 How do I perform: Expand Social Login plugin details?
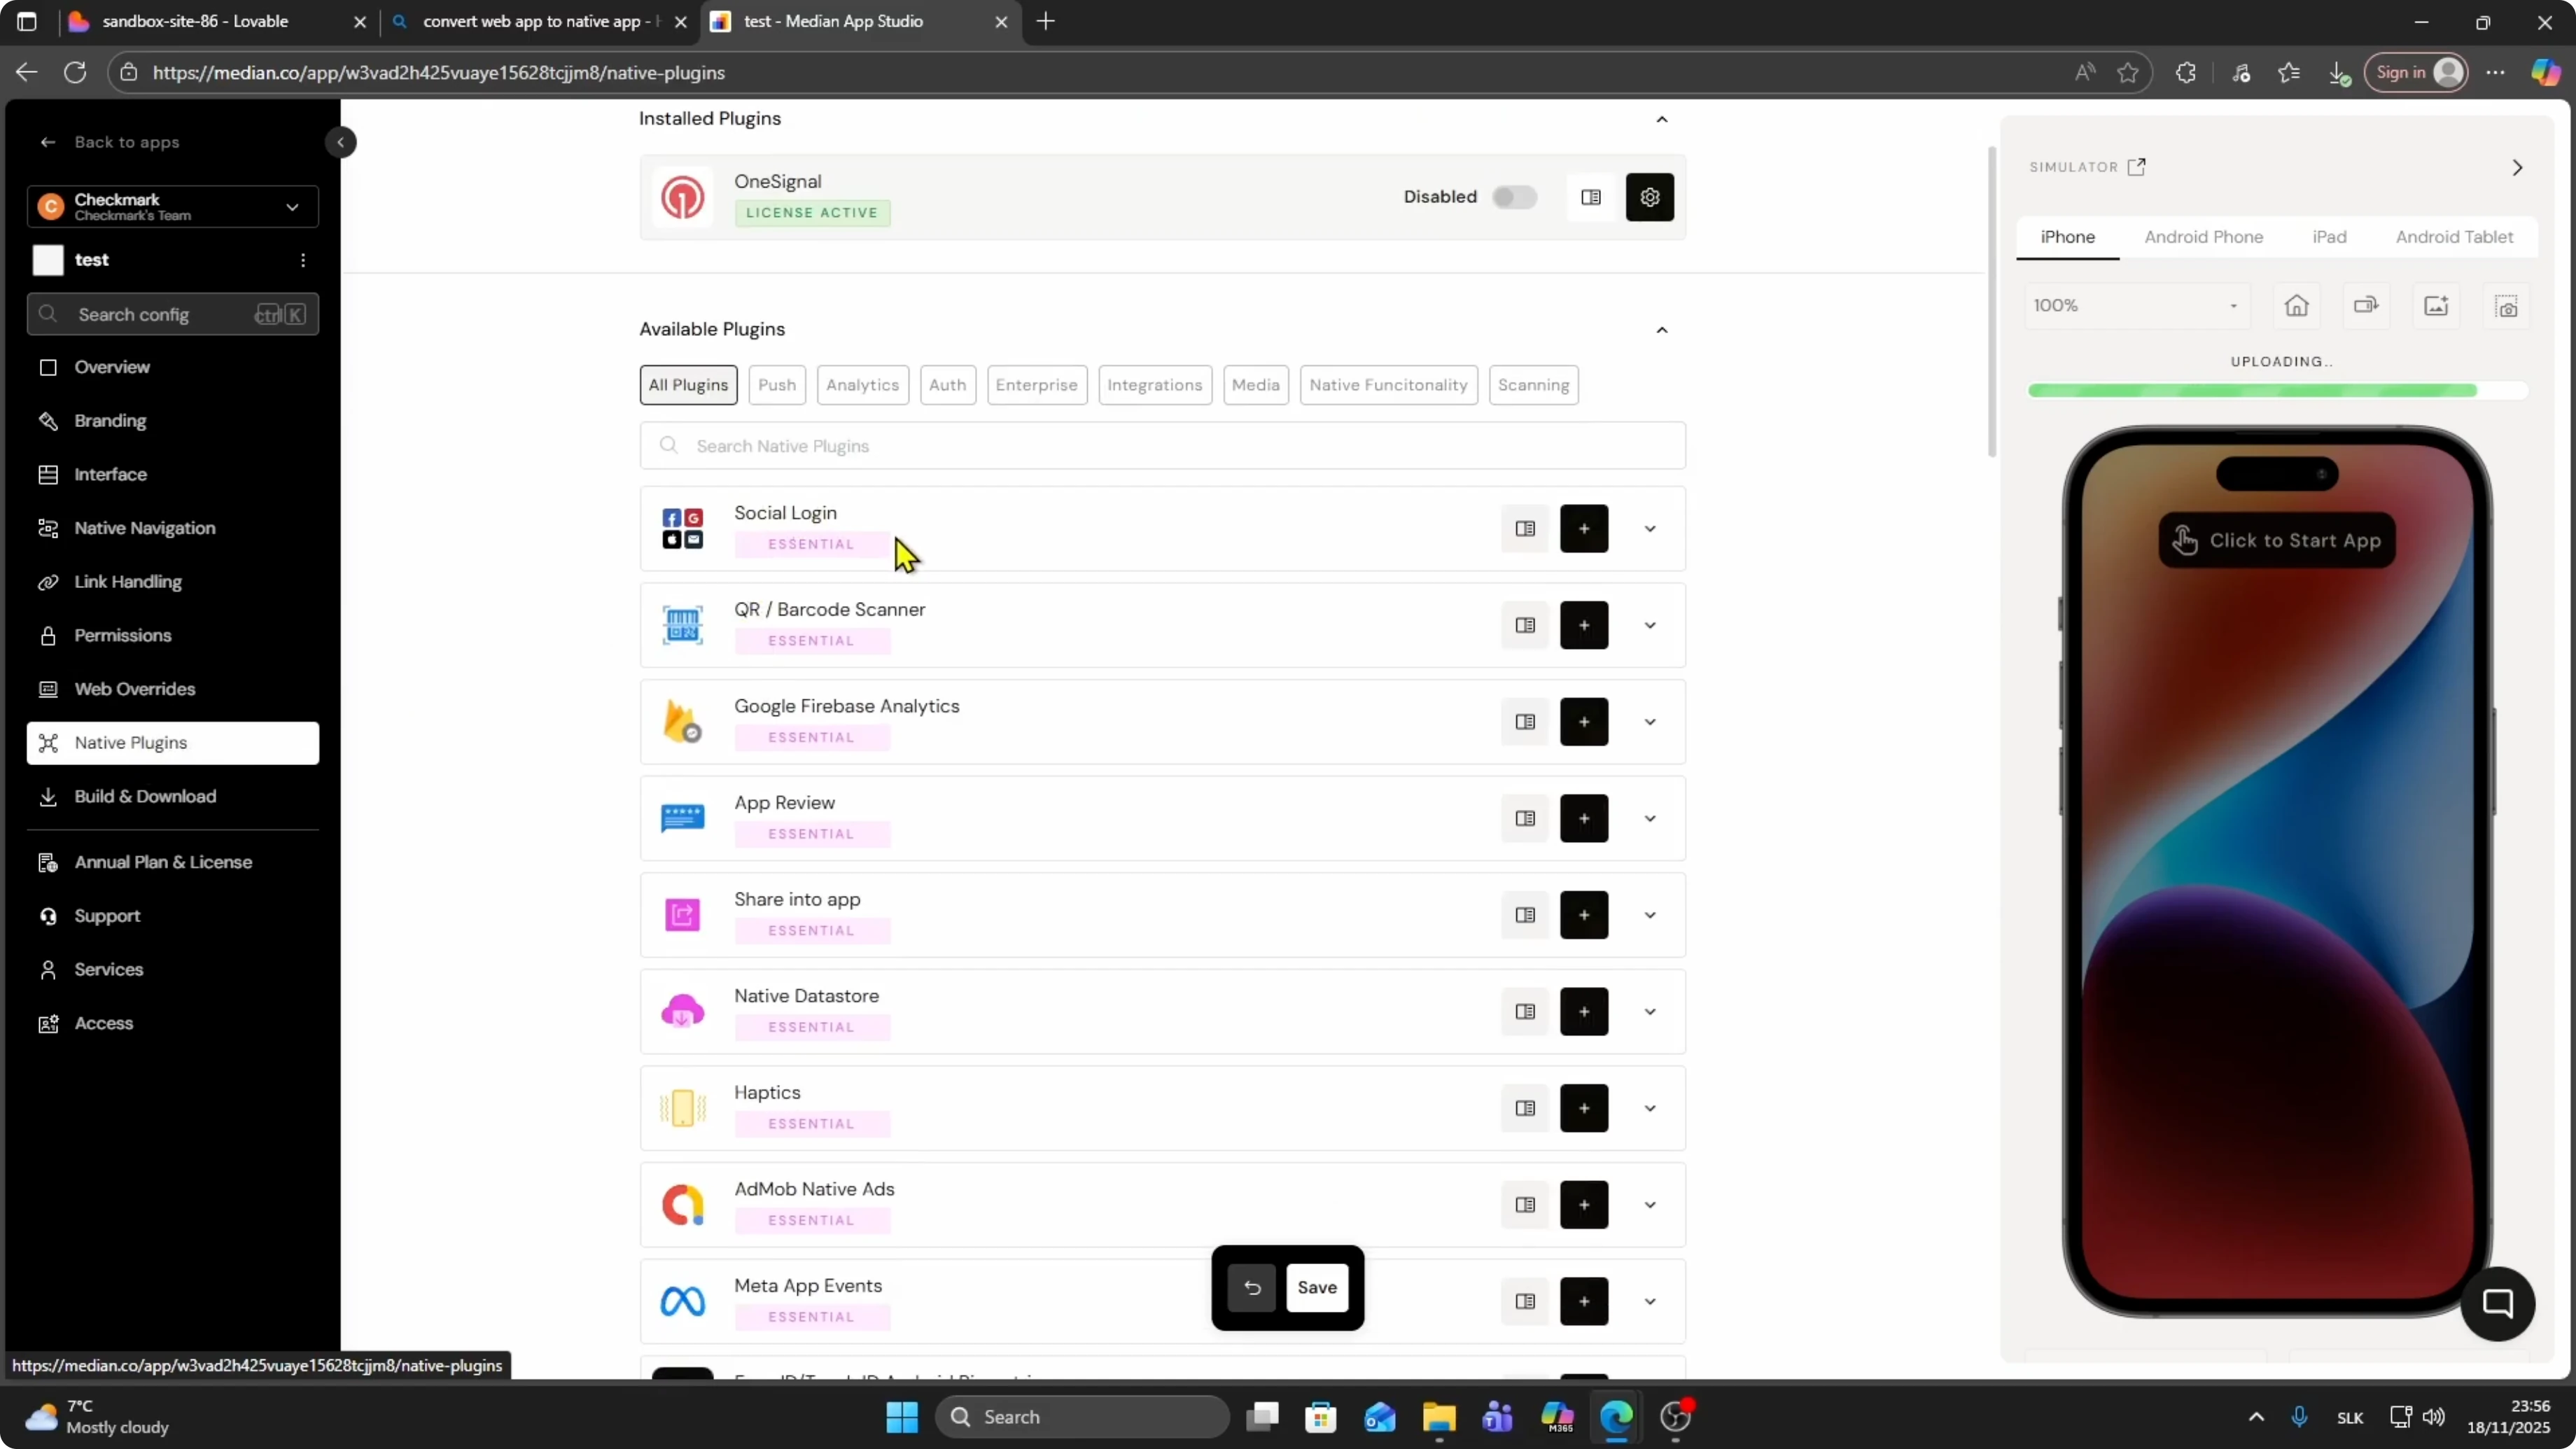[x=1649, y=529]
